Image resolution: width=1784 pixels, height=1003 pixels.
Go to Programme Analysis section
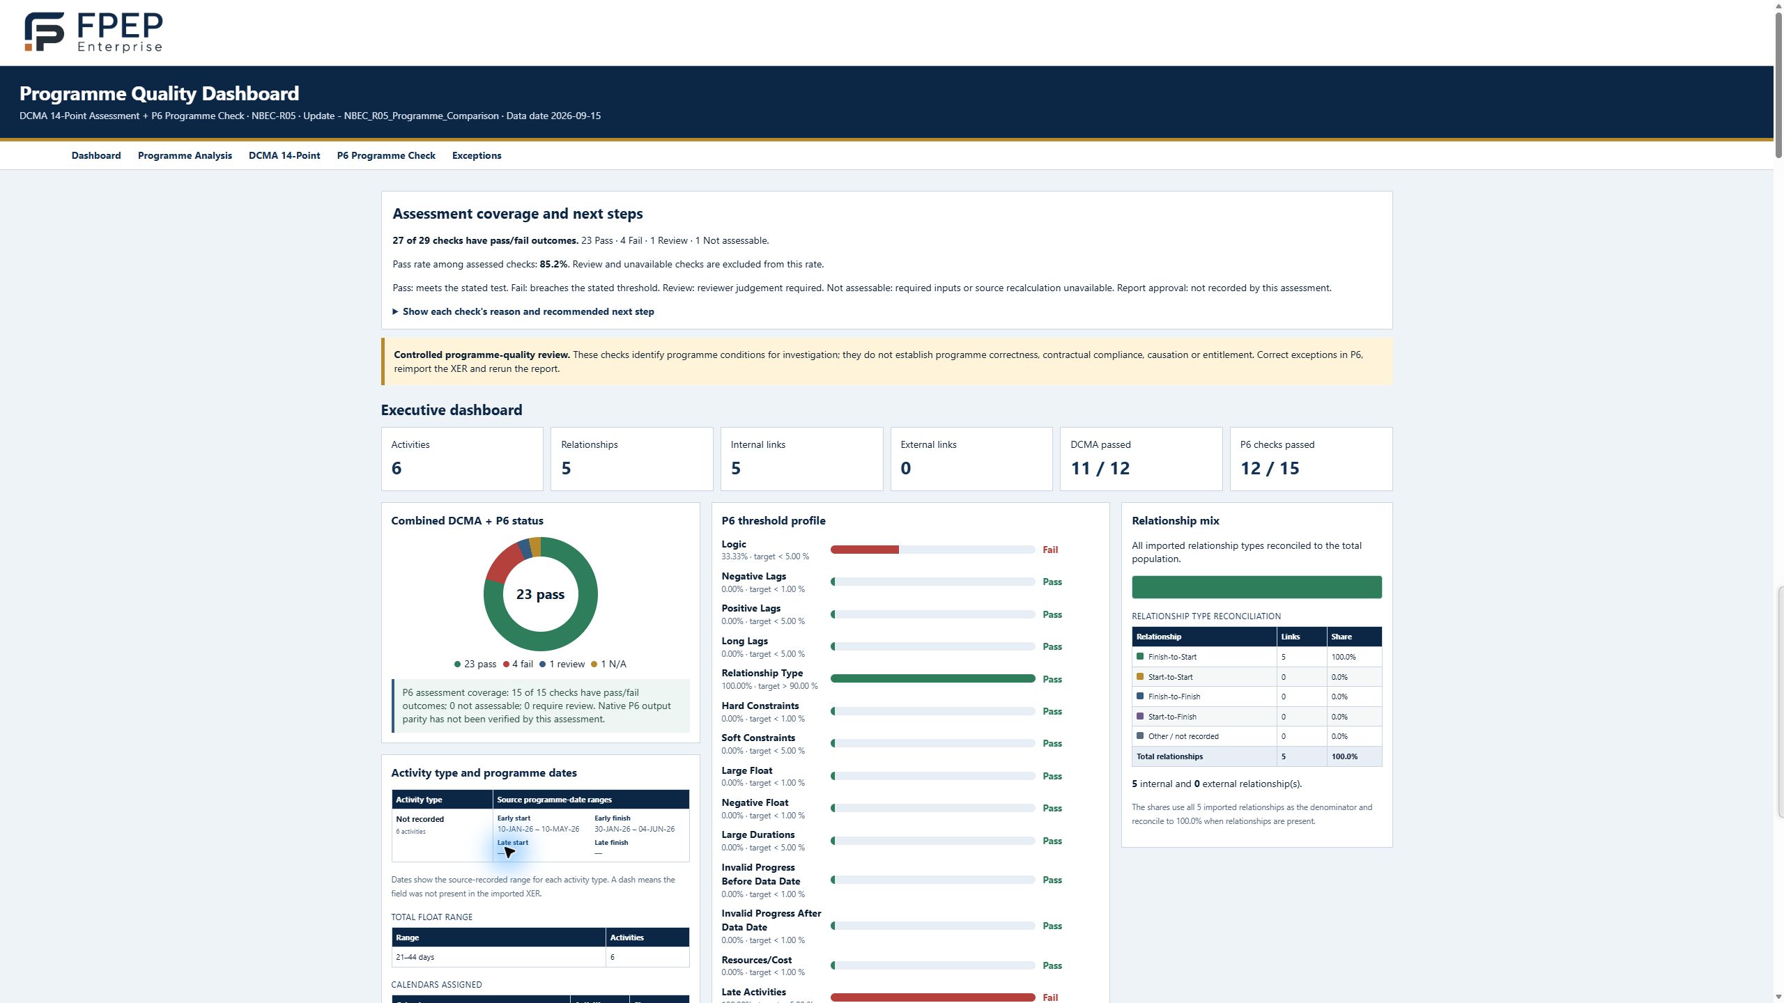tap(185, 155)
